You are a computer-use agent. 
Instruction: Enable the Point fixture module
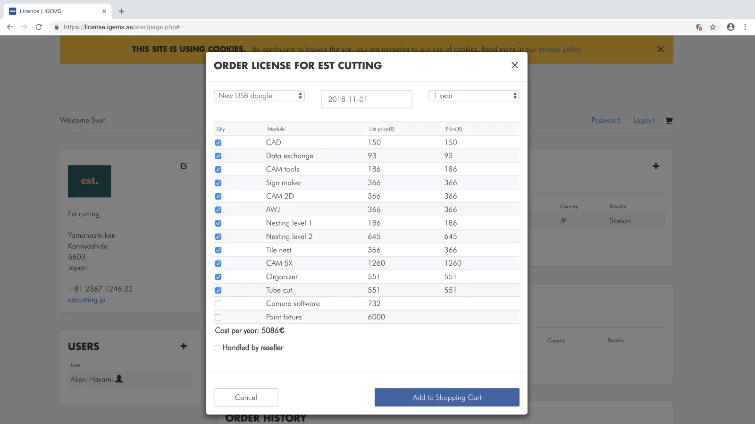[218, 318]
